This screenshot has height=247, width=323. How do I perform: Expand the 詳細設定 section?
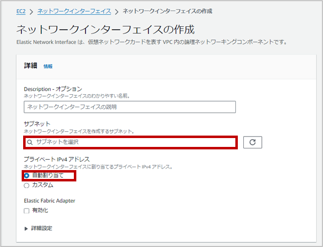38,228
